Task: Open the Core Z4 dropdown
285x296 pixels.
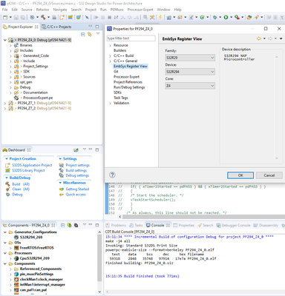Action: [x=190, y=86]
